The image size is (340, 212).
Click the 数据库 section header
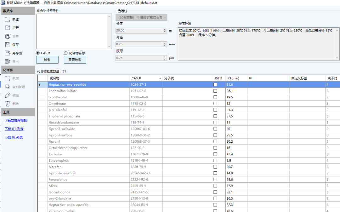(18, 11)
